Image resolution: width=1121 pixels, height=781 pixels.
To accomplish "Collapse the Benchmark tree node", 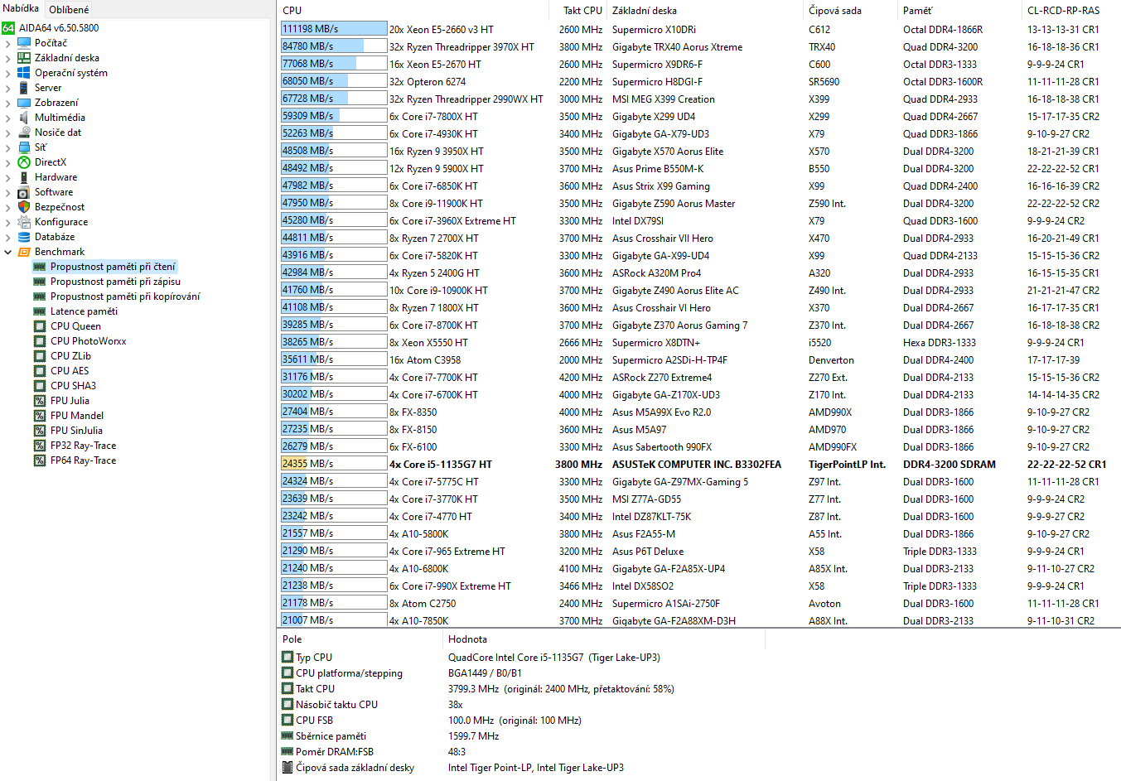I will [8, 252].
